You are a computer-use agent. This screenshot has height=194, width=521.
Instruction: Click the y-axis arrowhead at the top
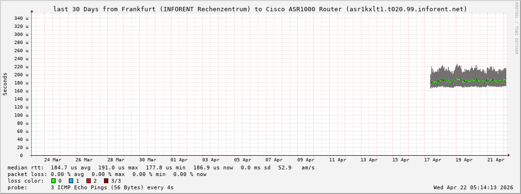pyautogui.click(x=32, y=11)
